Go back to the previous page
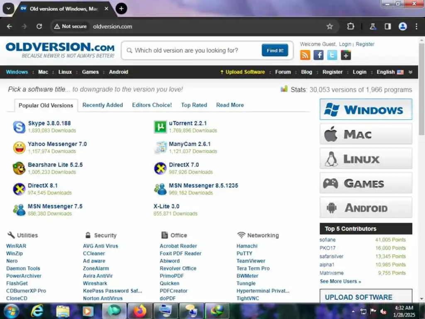Image resolution: width=425 pixels, height=319 pixels. click(x=10, y=26)
